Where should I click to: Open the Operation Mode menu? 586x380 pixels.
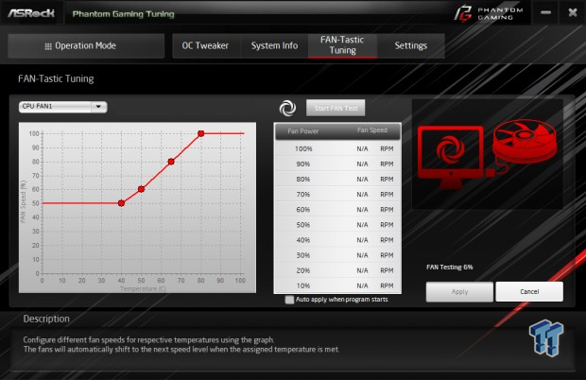tap(86, 46)
